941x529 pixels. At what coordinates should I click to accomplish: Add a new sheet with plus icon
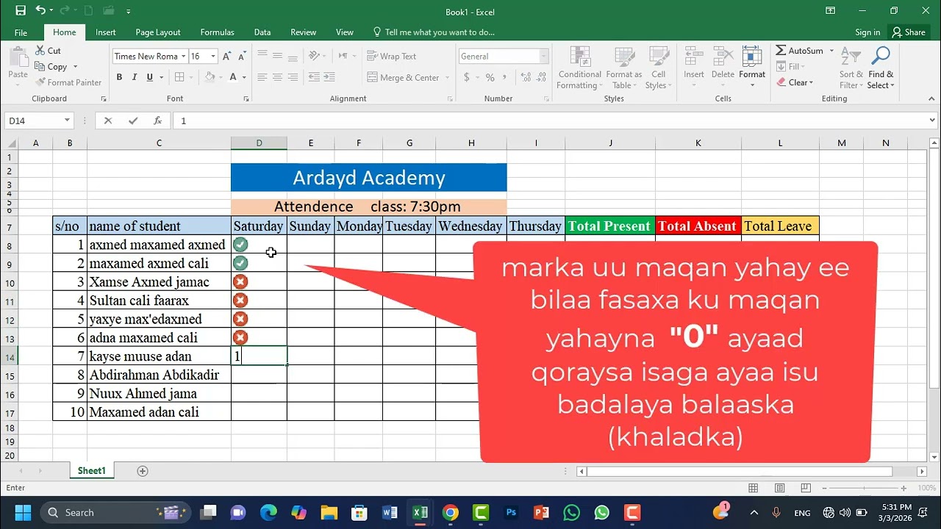tap(143, 471)
